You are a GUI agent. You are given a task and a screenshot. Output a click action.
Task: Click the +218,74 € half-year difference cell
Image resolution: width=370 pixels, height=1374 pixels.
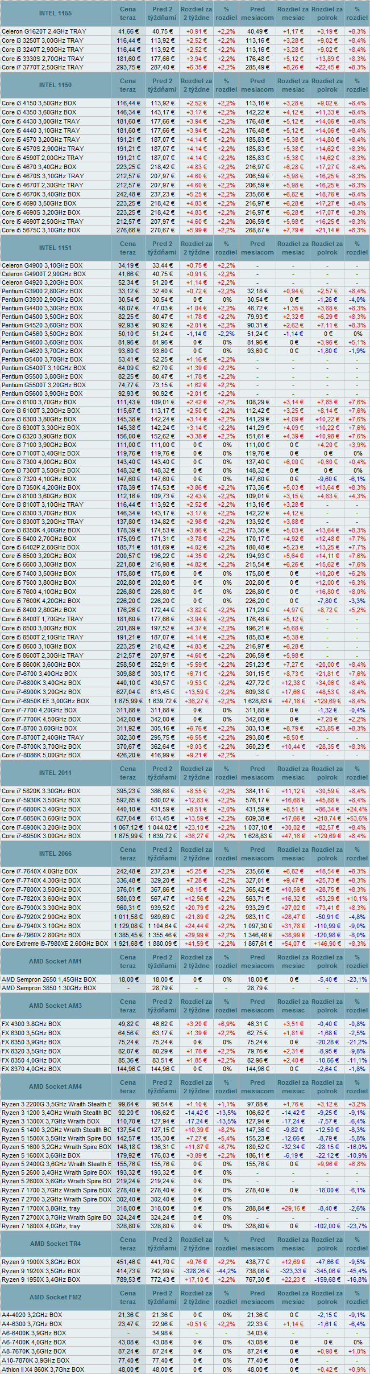click(x=327, y=818)
